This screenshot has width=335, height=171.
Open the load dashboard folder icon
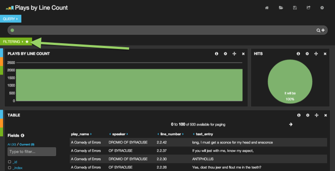click(x=281, y=8)
